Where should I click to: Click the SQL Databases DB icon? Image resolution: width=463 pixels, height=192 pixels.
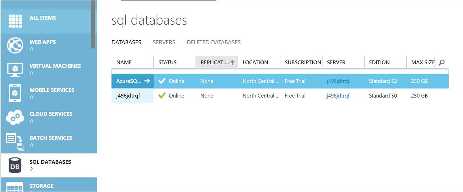15,165
